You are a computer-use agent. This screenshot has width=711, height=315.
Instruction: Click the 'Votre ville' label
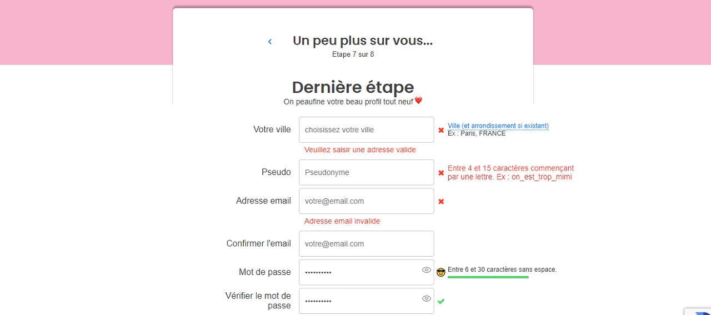click(272, 129)
